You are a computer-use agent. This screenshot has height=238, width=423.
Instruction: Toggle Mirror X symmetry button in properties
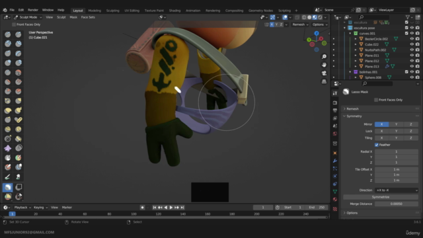pos(382,124)
